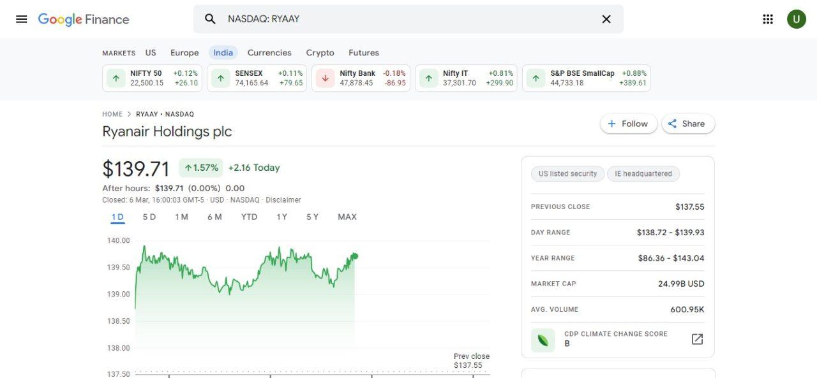Image resolution: width=817 pixels, height=378 pixels.
Task: Click the $139.71 main price
Action: point(136,169)
